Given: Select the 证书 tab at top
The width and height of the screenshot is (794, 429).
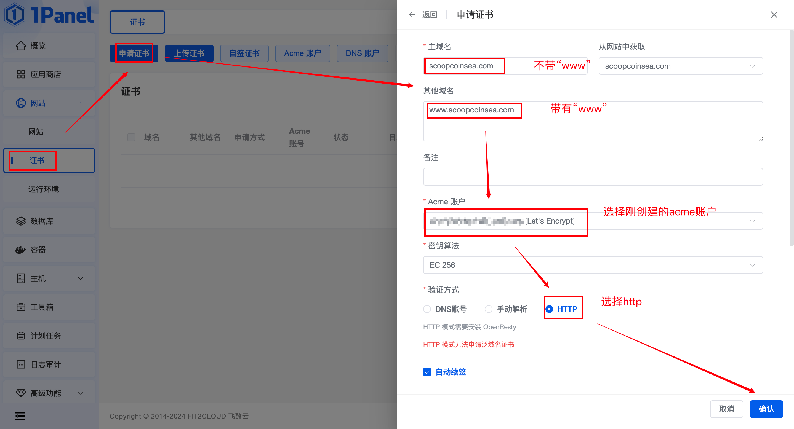Looking at the screenshot, I should (137, 22).
